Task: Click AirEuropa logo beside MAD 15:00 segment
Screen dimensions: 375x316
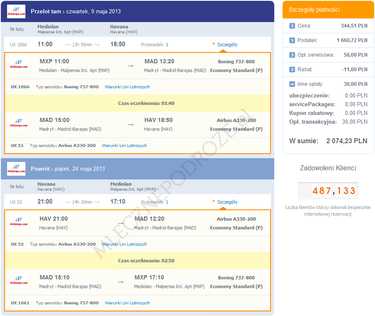Action: [x=19, y=123]
